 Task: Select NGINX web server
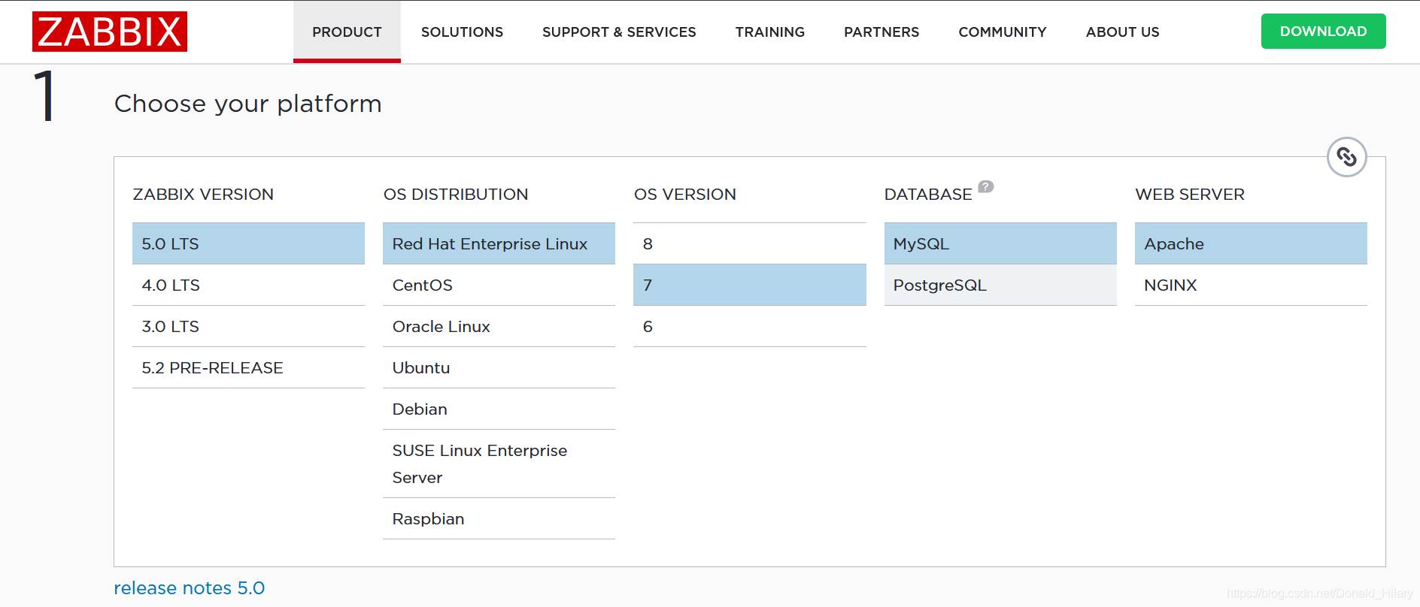[1251, 285]
